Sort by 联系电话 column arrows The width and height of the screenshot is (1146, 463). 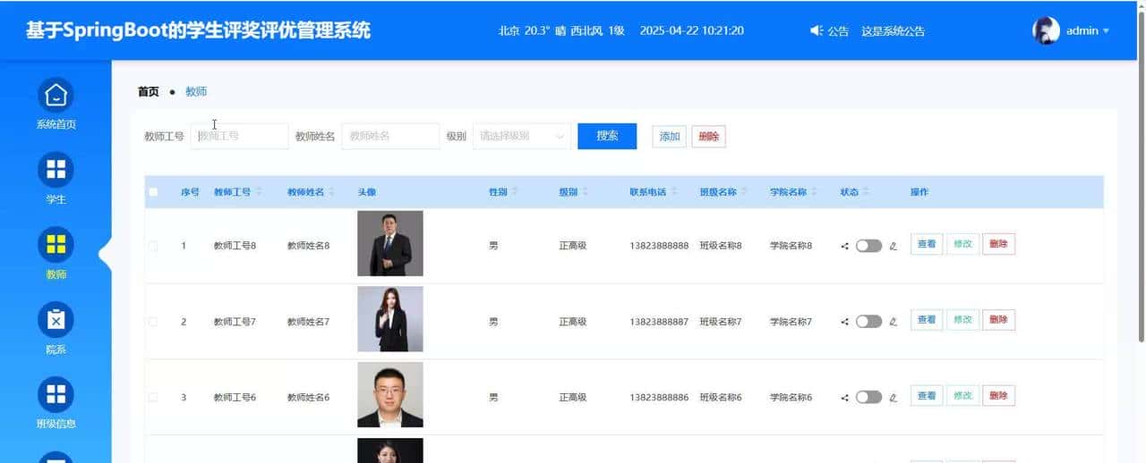674,192
